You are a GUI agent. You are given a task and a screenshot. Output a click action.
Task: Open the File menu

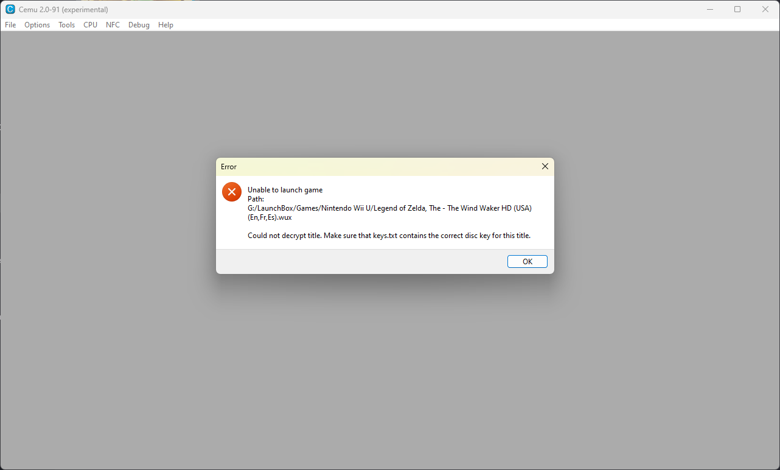coord(10,25)
